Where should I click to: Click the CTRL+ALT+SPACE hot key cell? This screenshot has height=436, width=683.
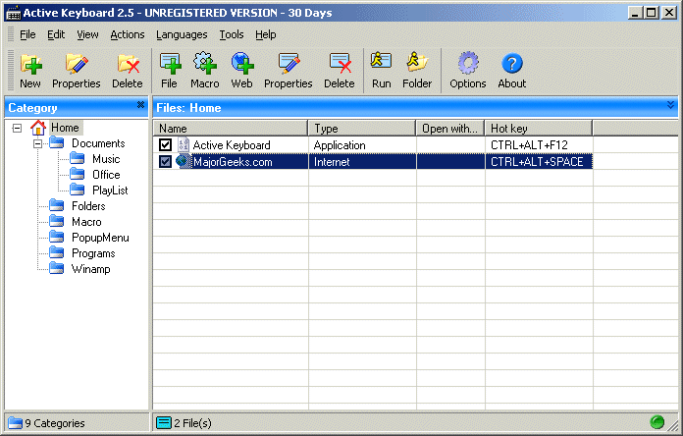pyautogui.click(x=537, y=162)
